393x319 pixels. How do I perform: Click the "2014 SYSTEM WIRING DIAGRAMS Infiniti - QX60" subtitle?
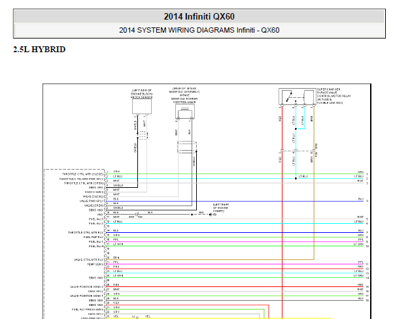(199, 30)
